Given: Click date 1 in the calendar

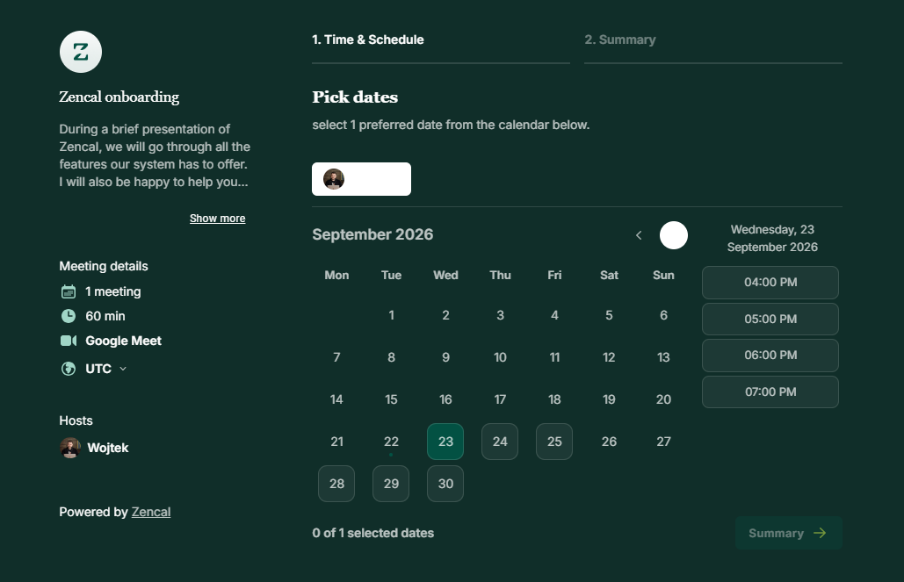Looking at the screenshot, I should coord(391,315).
